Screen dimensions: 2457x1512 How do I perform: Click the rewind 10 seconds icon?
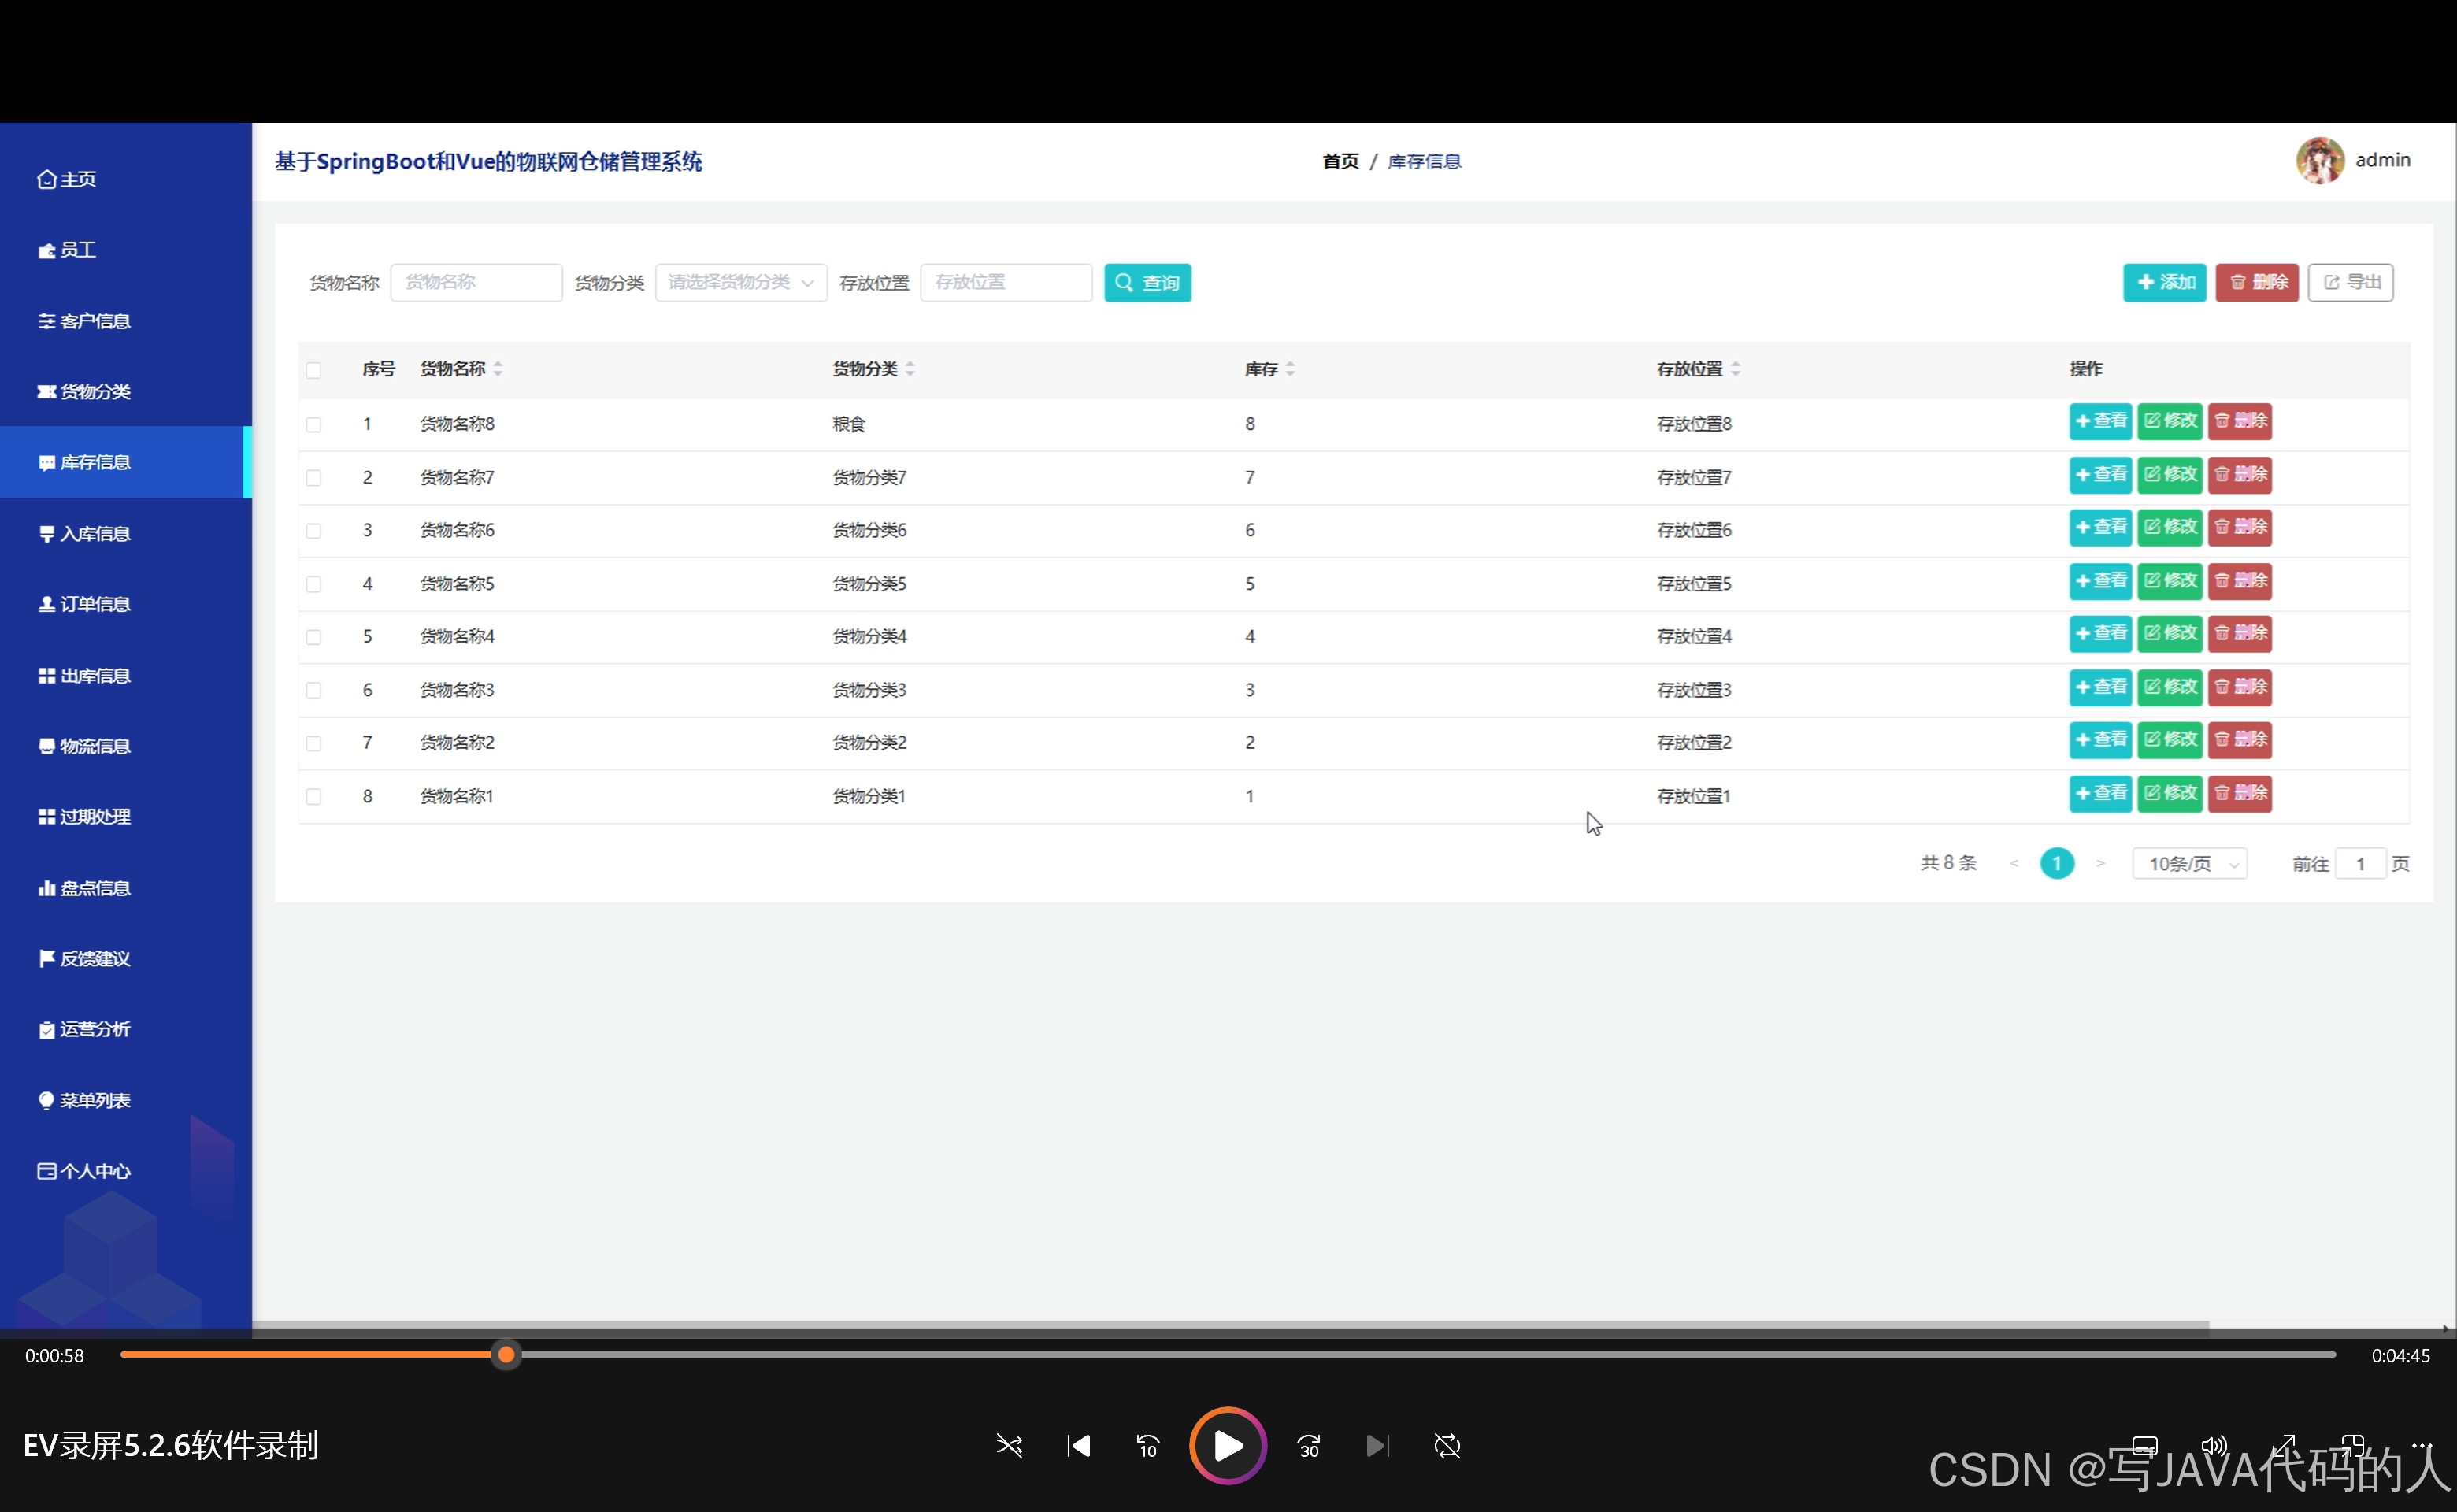1147,1446
